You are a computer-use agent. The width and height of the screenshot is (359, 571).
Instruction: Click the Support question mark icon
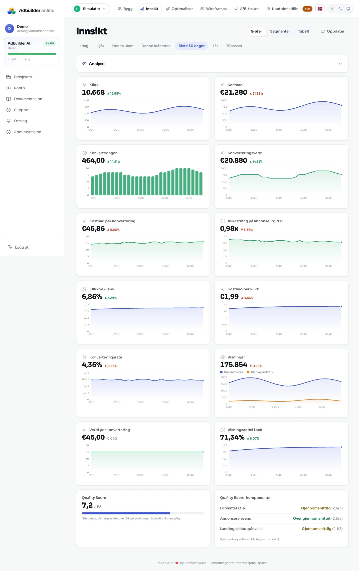click(x=9, y=110)
